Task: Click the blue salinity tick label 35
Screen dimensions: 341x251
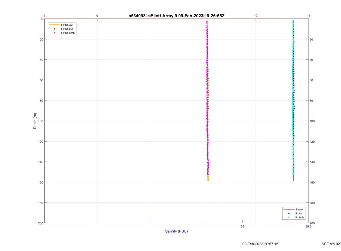Action: coord(242,226)
